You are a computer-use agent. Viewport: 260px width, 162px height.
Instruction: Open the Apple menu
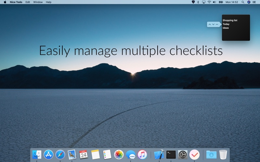click(x=5, y=2)
